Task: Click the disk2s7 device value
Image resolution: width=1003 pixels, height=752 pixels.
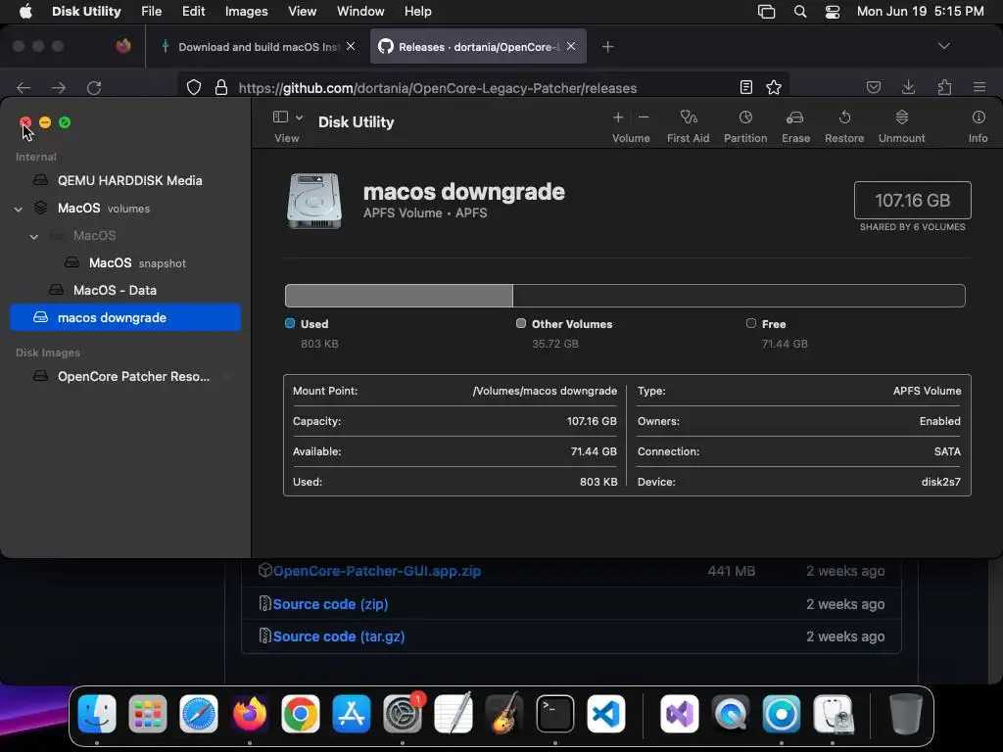Action: point(941,482)
